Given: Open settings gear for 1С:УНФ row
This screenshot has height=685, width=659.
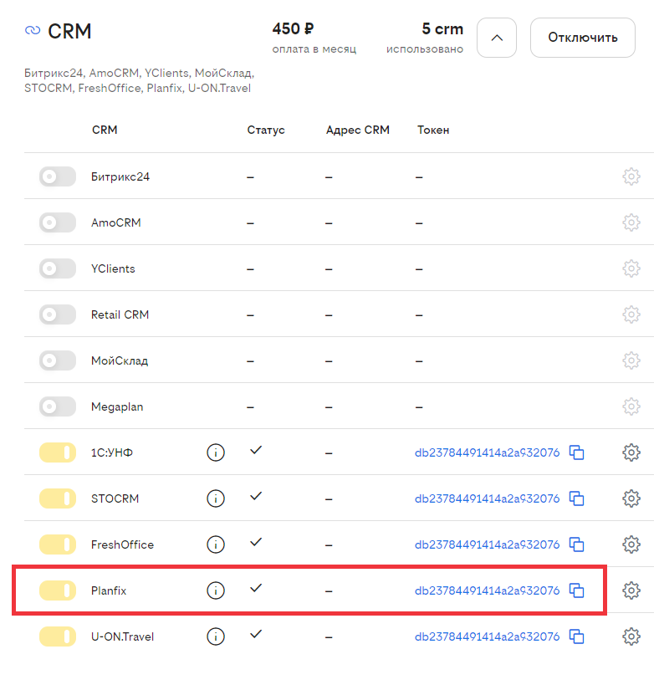Looking at the screenshot, I should [631, 452].
